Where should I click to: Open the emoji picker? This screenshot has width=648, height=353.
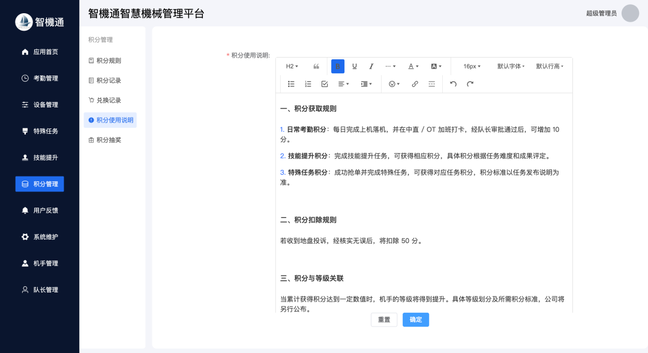click(x=394, y=84)
